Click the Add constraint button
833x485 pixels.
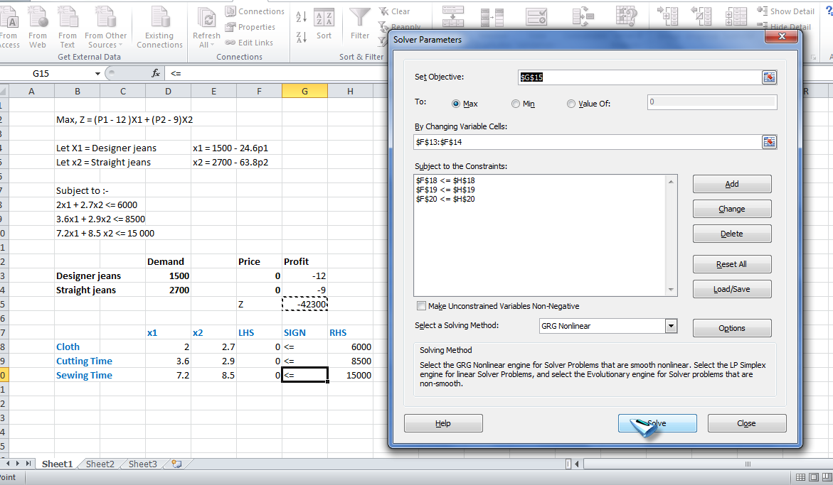[731, 184]
